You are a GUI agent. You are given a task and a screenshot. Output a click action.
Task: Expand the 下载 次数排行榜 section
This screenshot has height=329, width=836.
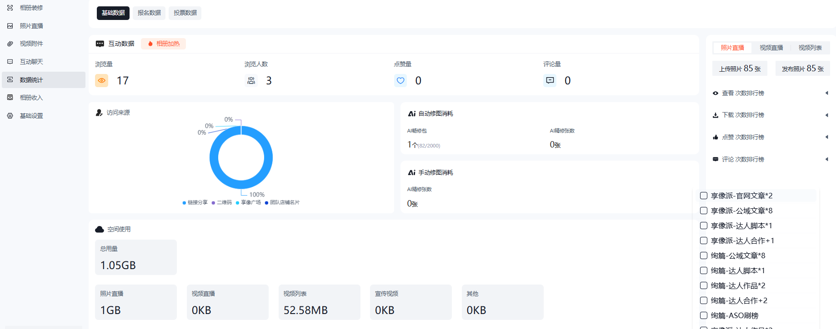click(826, 115)
